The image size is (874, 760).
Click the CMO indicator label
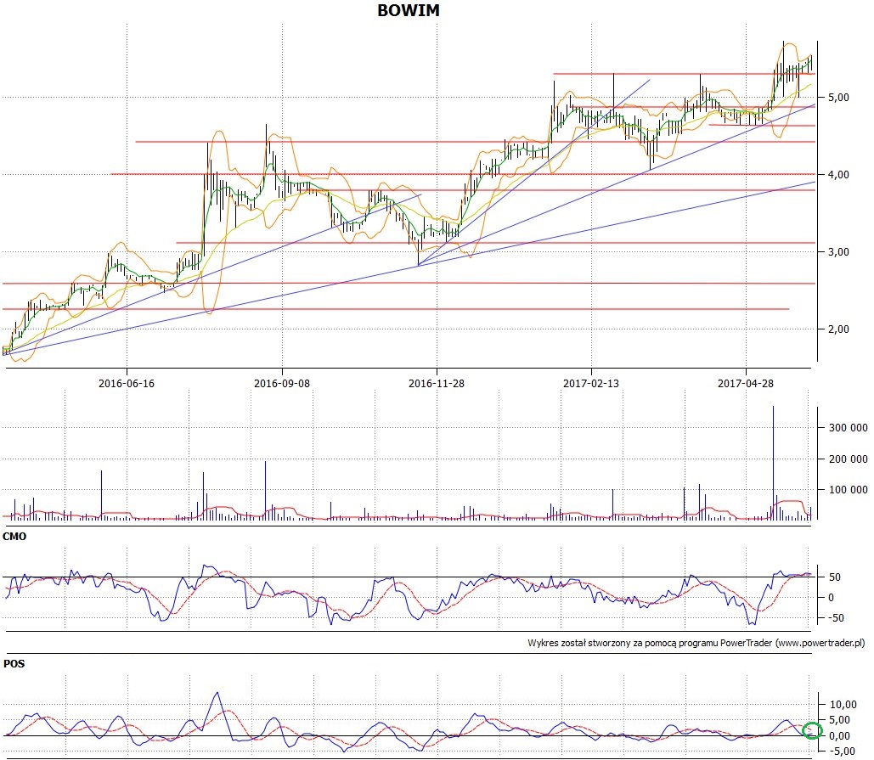point(14,537)
